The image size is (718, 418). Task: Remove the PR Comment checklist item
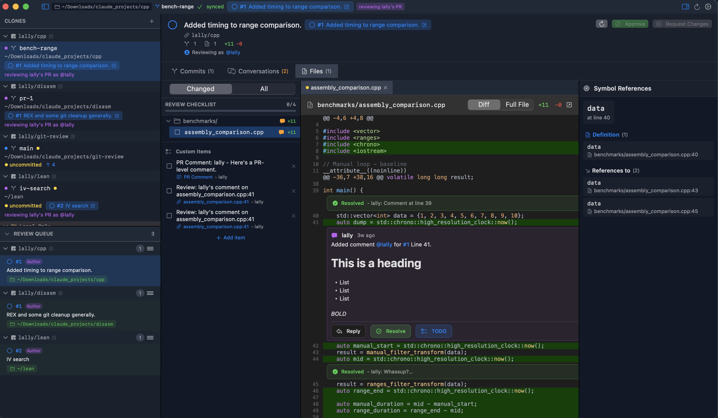(293, 166)
